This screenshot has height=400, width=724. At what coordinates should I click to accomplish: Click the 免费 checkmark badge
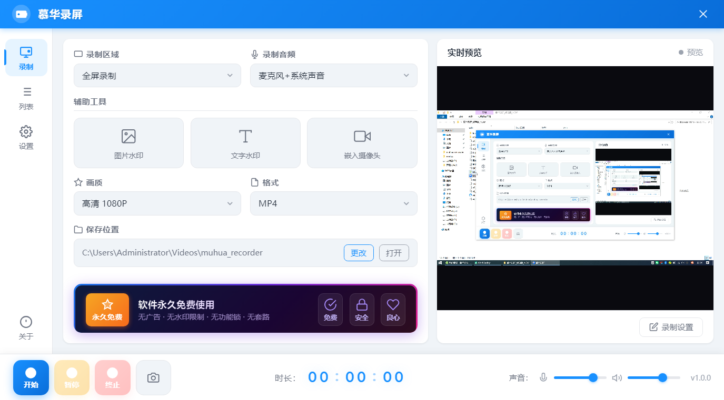(330, 310)
